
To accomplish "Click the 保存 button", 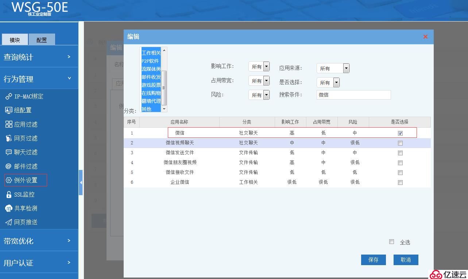I will tap(374, 260).
